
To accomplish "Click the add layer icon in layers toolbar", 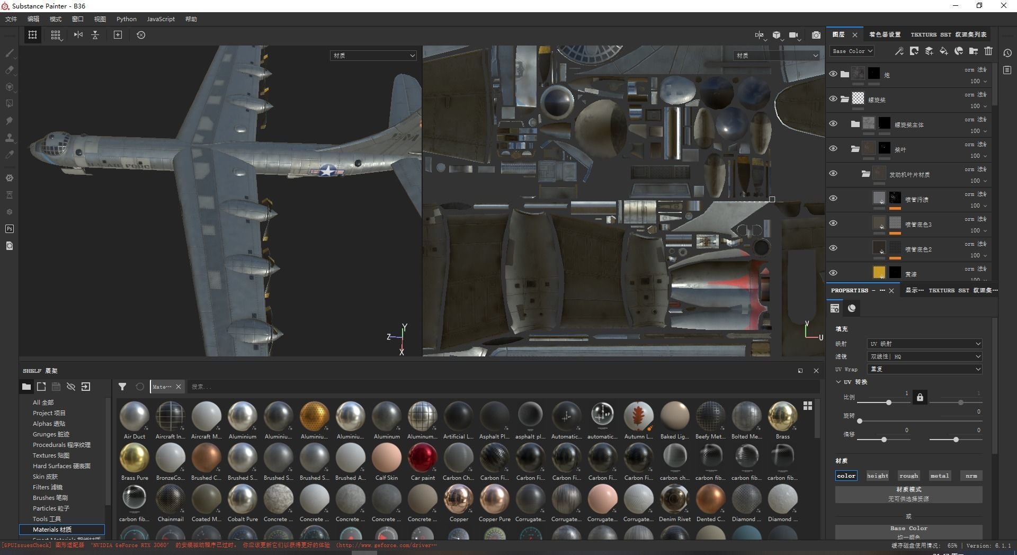I will 929,51.
